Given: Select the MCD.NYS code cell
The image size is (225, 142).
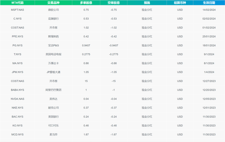Looking at the screenshot, I should (17, 134).
